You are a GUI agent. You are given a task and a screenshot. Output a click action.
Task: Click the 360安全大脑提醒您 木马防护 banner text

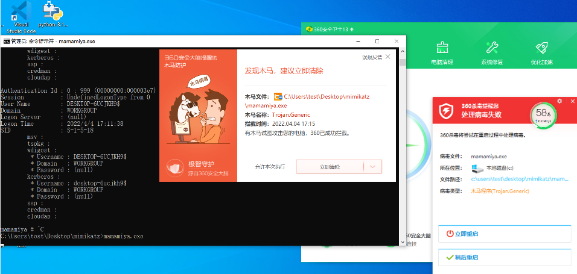tap(190, 61)
